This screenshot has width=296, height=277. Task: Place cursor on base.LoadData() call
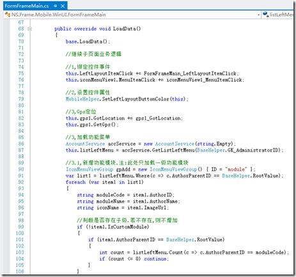tap(88, 42)
